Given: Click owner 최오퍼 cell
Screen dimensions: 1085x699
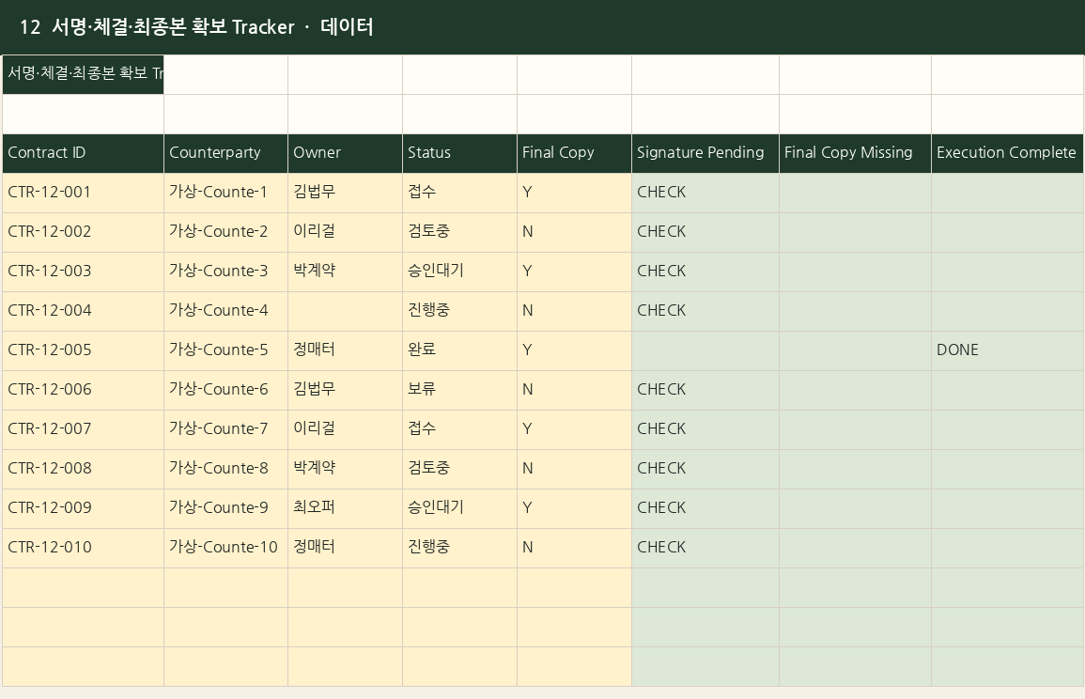Looking at the screenshot, I should click(x=346, y=508).
